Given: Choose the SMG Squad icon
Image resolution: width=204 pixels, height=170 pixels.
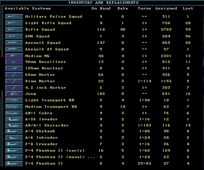Looking at the screenshot, I should pos(14,36).
